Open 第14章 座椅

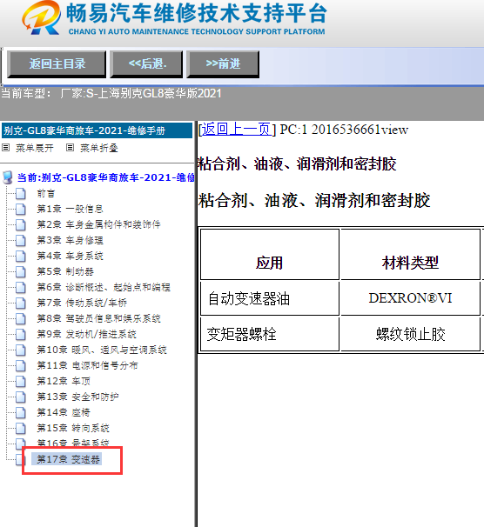tap(64, 412)
